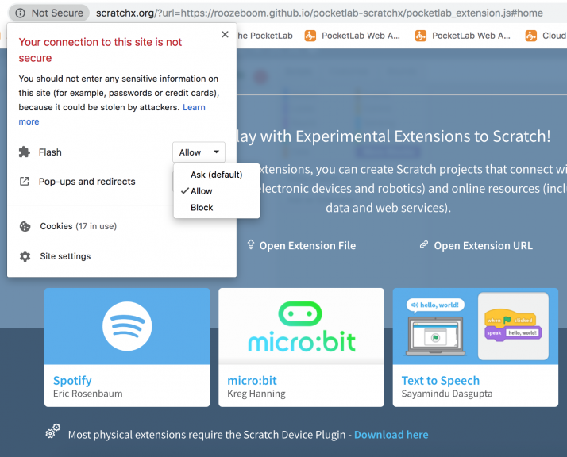
Task: Close the site information popup
Action: click(225, 35)
